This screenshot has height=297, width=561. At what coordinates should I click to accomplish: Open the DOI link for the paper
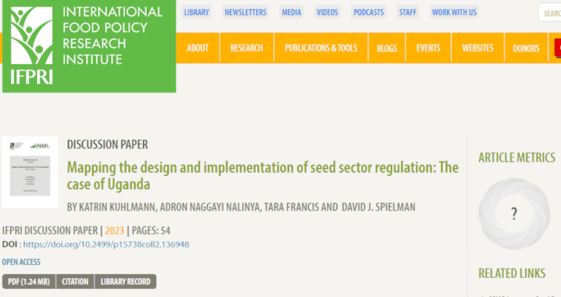pos(106,244)
